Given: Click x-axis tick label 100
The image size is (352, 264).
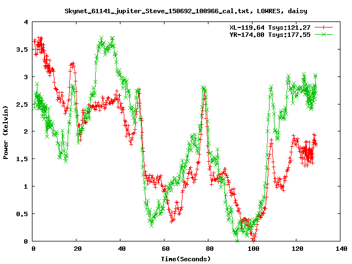Looking at the screenshot, I should [x=253, y=249].
